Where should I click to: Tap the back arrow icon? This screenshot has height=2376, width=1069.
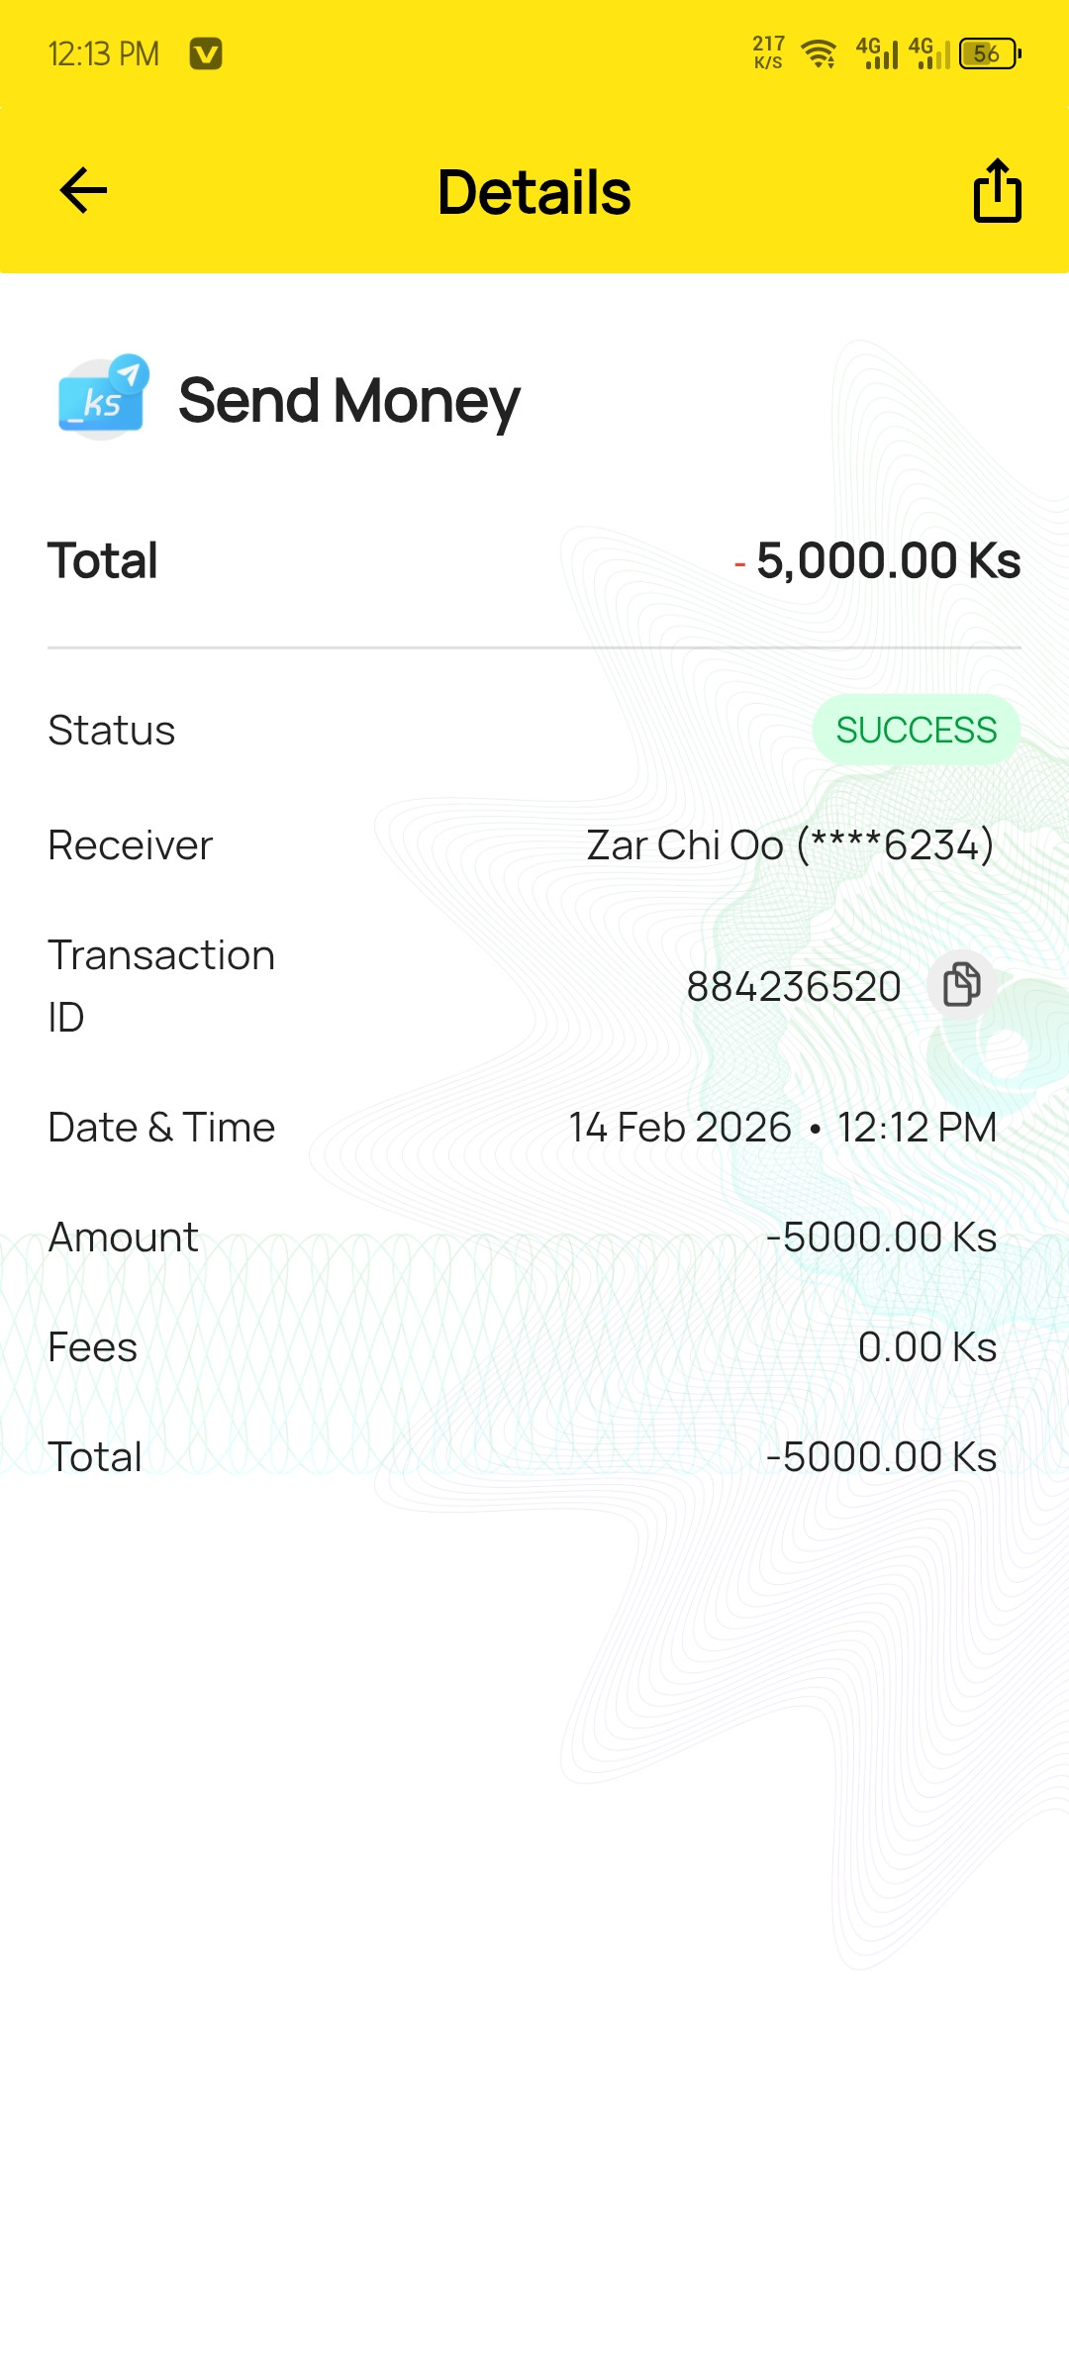point(83,191)
